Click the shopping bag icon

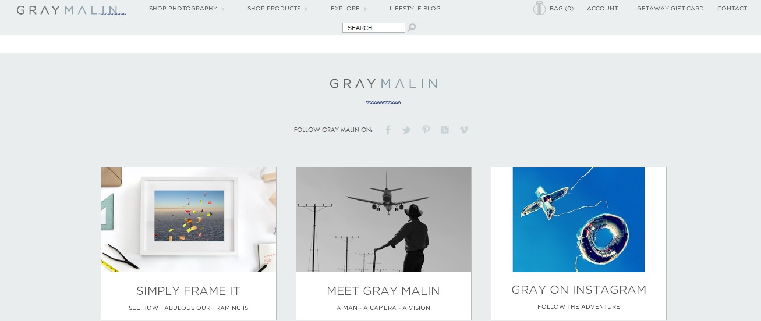[x=539, y=8]
